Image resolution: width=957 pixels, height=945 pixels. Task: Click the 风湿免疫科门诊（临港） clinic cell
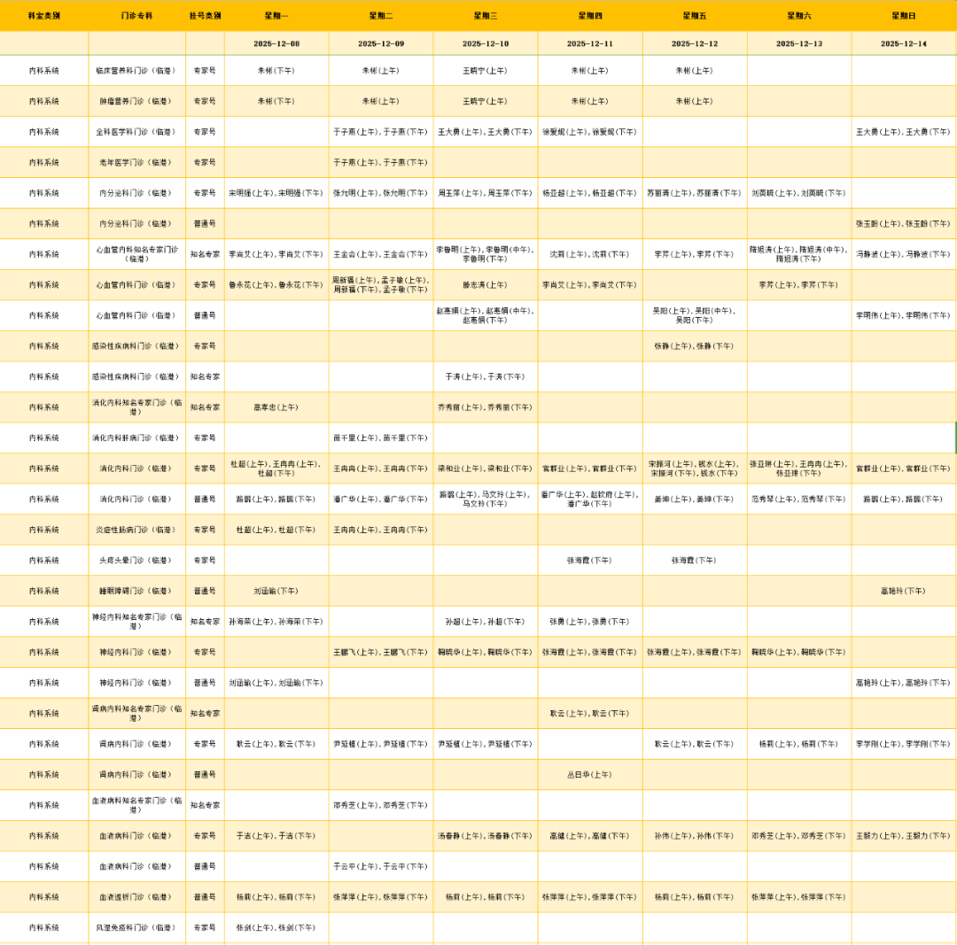(136, 927)
